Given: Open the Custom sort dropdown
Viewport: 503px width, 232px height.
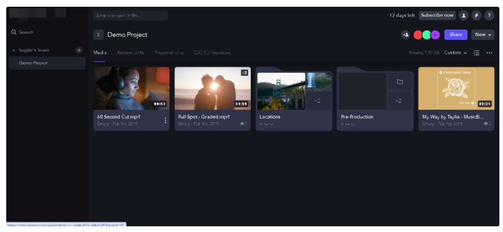Looking at the screenshot, I should (x=455, y=53).
